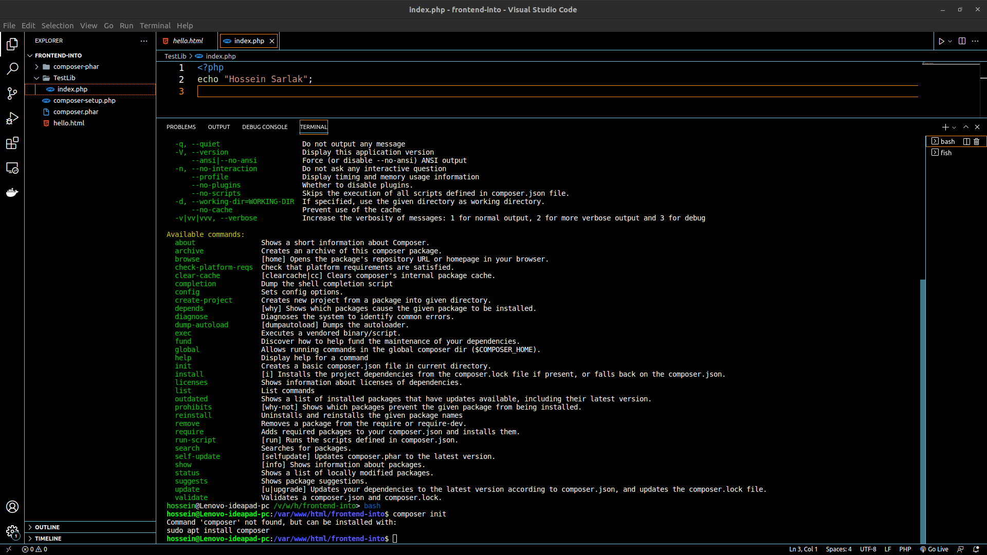Switch to the DEBUG CONSOLE panel tab

(265, 127)
